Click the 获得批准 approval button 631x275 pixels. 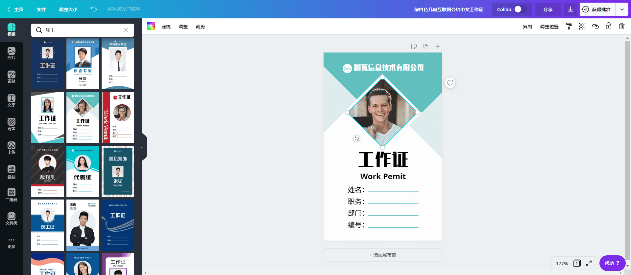point(597,9)
